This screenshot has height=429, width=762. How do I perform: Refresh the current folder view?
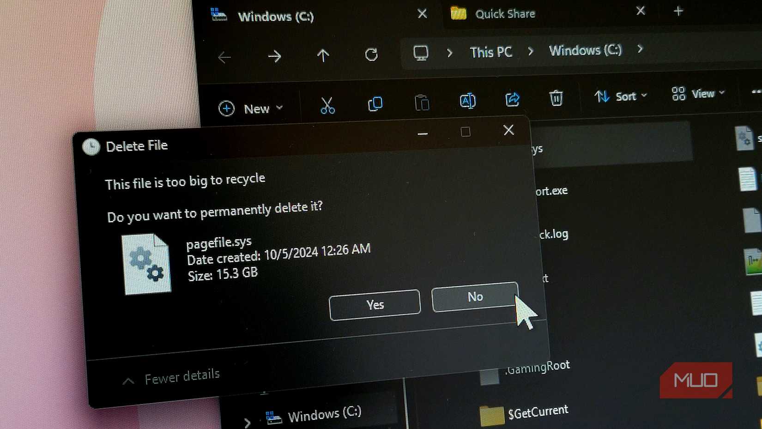click(x=371, y=54)
